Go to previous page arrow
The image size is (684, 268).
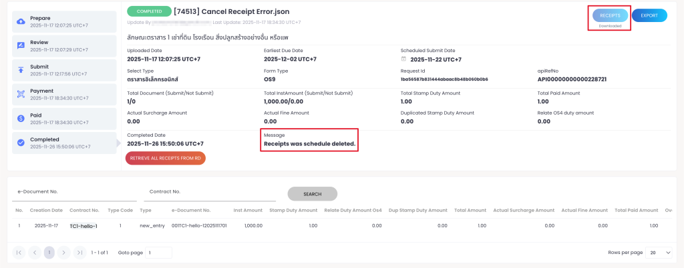[35, 253]
